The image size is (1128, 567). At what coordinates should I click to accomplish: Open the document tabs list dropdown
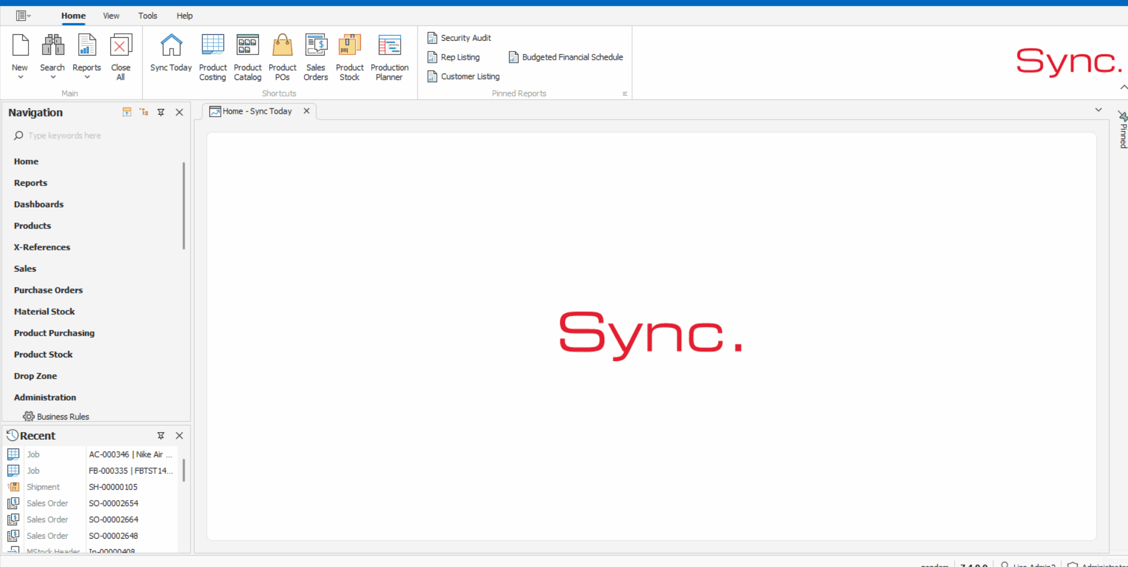pyautogui.click(x=1098, y=110)
